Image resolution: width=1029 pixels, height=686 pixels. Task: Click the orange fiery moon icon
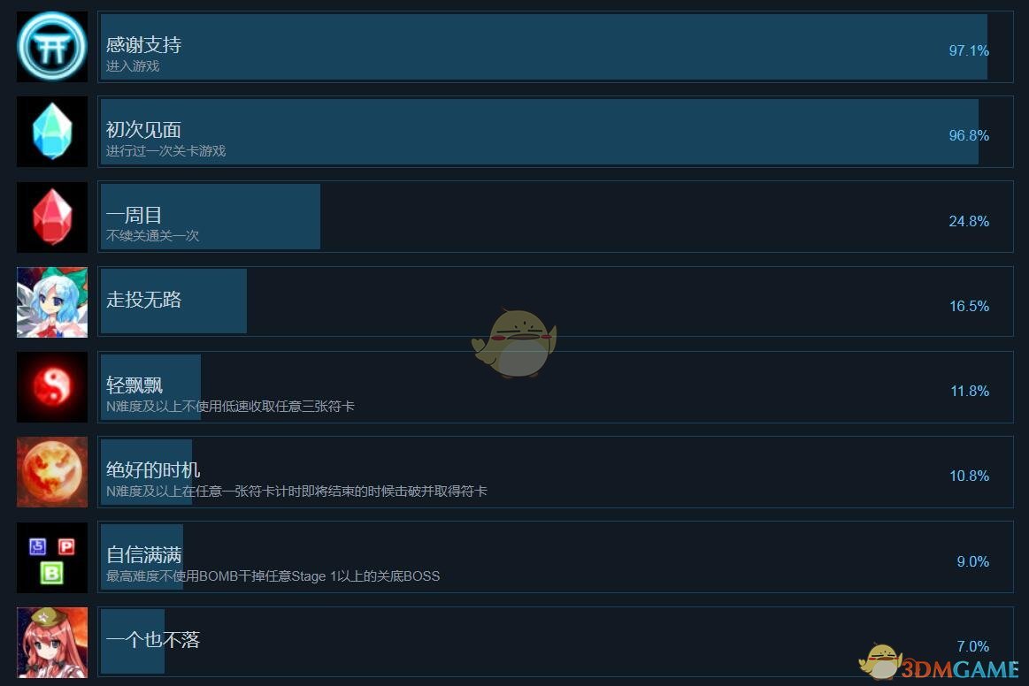(x=52, y=472)
